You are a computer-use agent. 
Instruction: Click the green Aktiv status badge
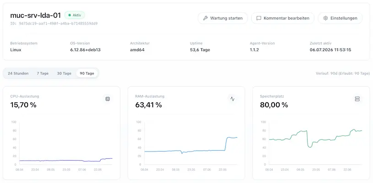(75, 15)
